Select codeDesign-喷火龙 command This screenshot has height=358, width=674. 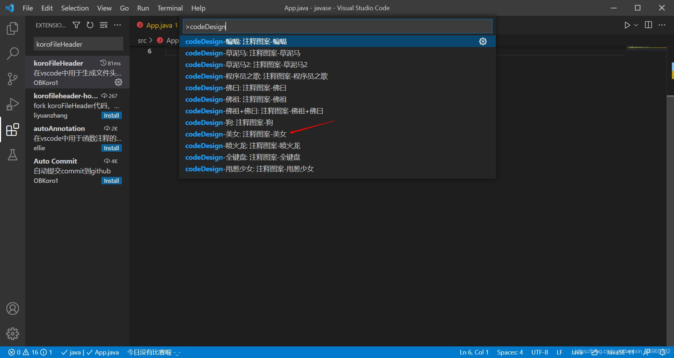[337, 146]
